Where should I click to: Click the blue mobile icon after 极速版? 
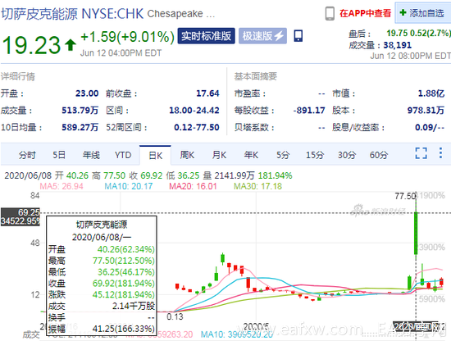(298, 36)
